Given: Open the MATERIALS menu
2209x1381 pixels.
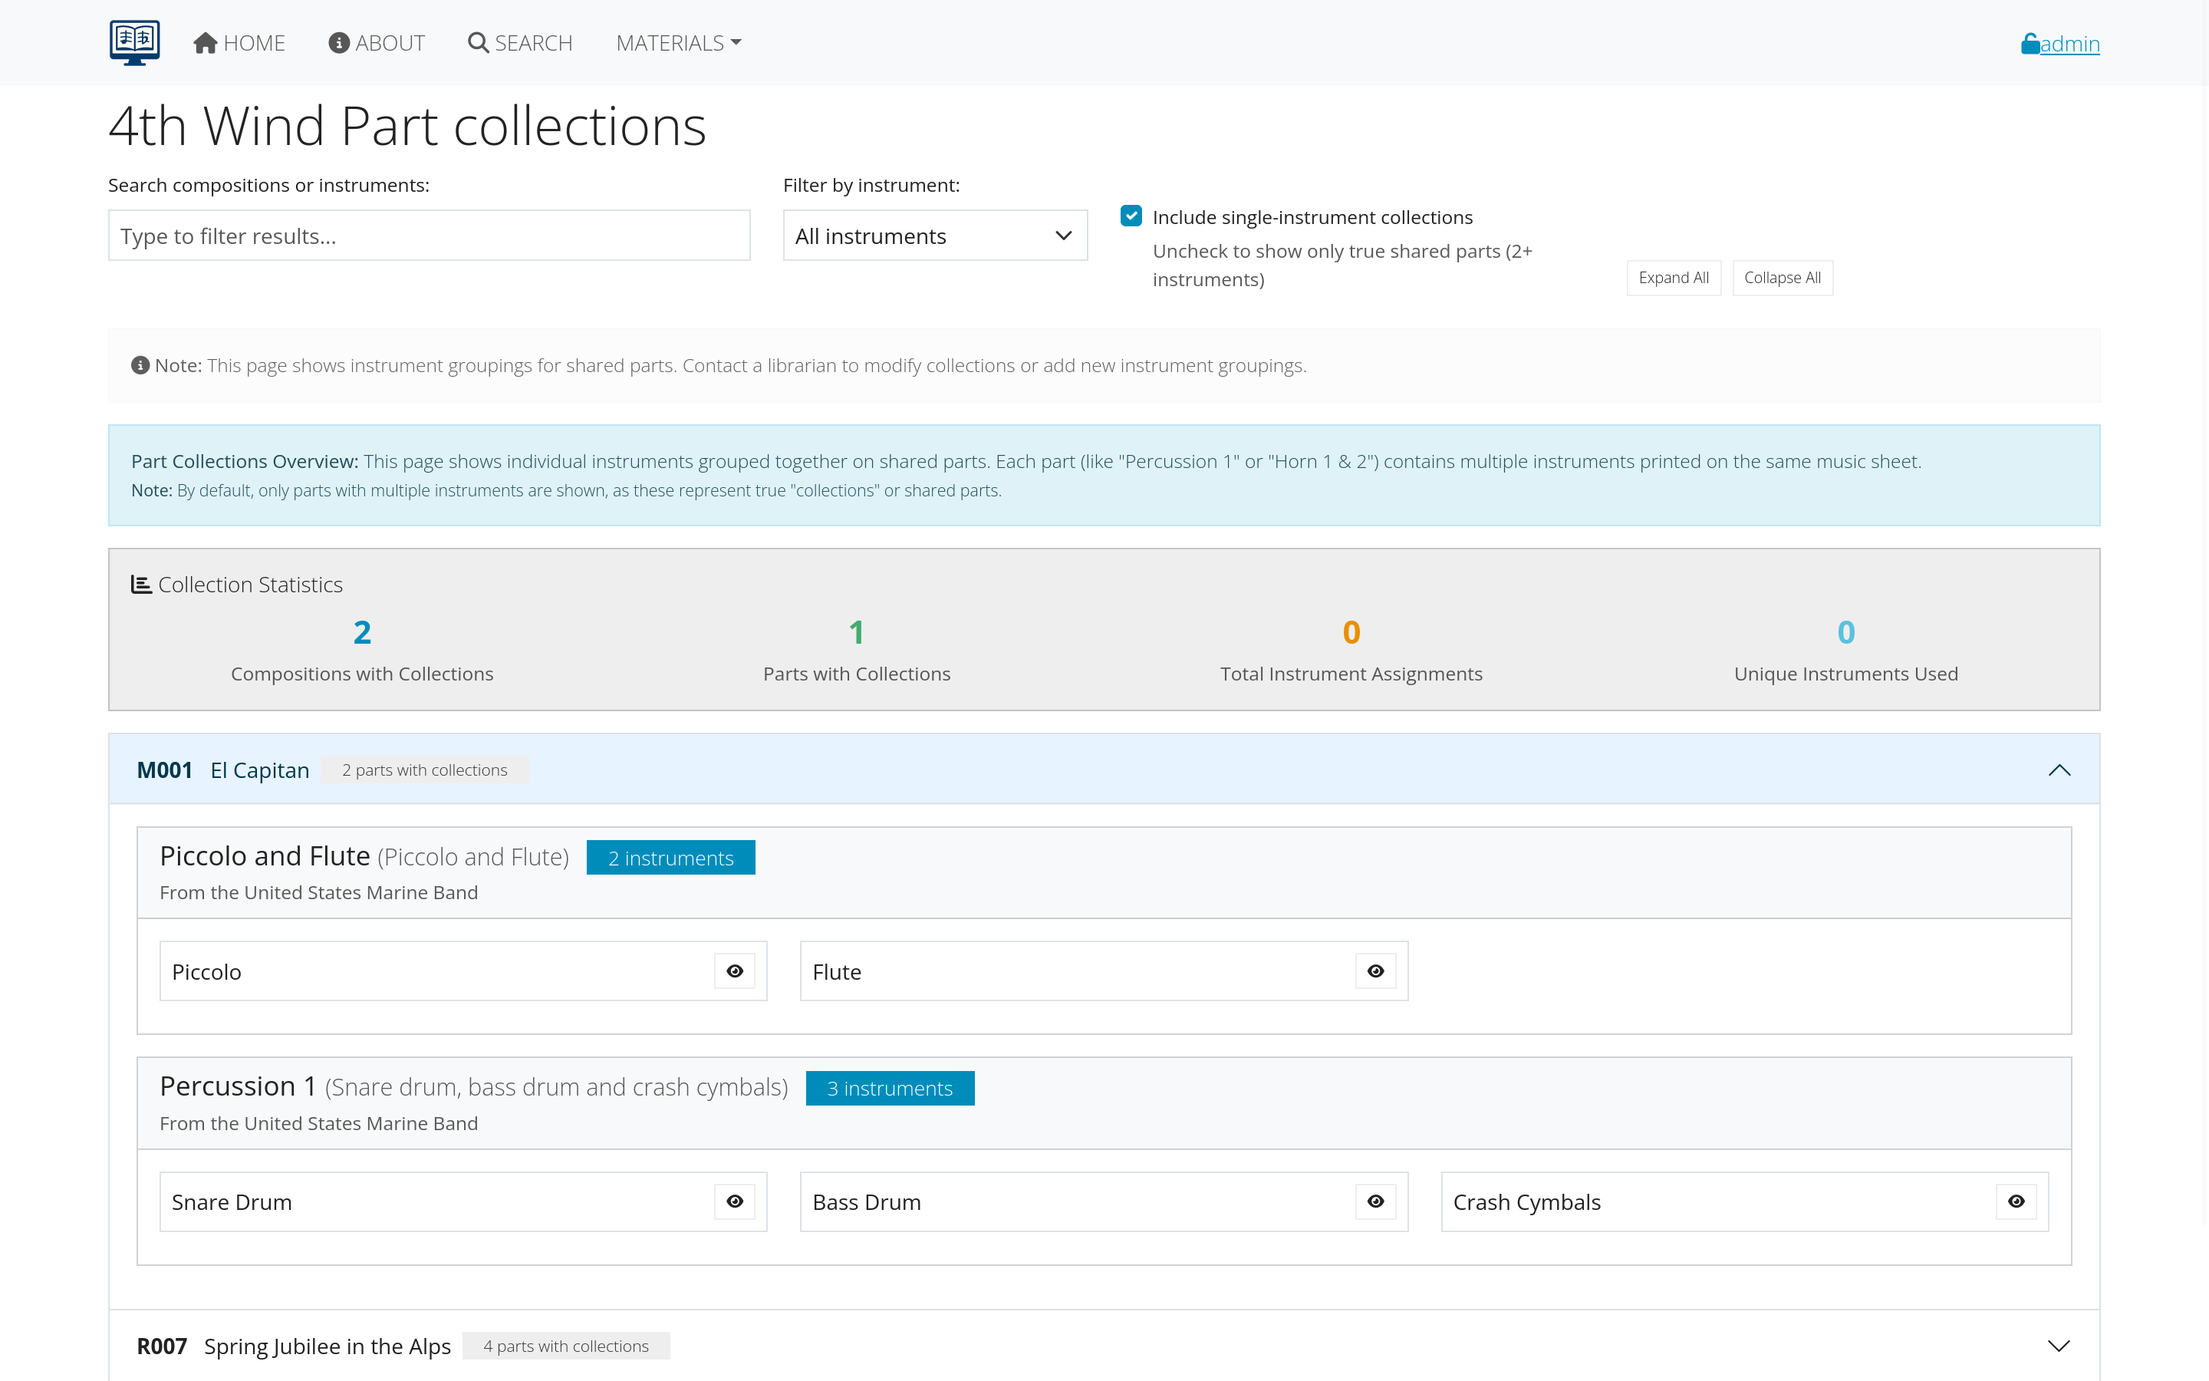Looking at the screenshot, I should tap(678, 43).
